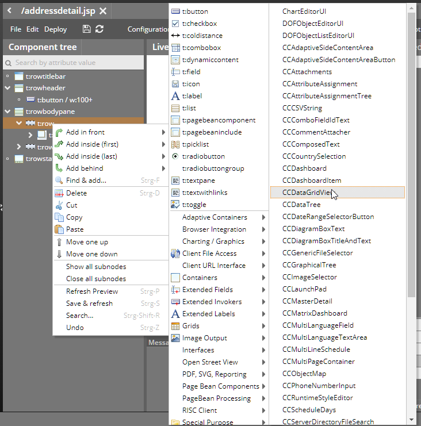The height and width of the screenshot is (426, 421).
Task: Click the Search by attribute value field
Action: [74, 63]
